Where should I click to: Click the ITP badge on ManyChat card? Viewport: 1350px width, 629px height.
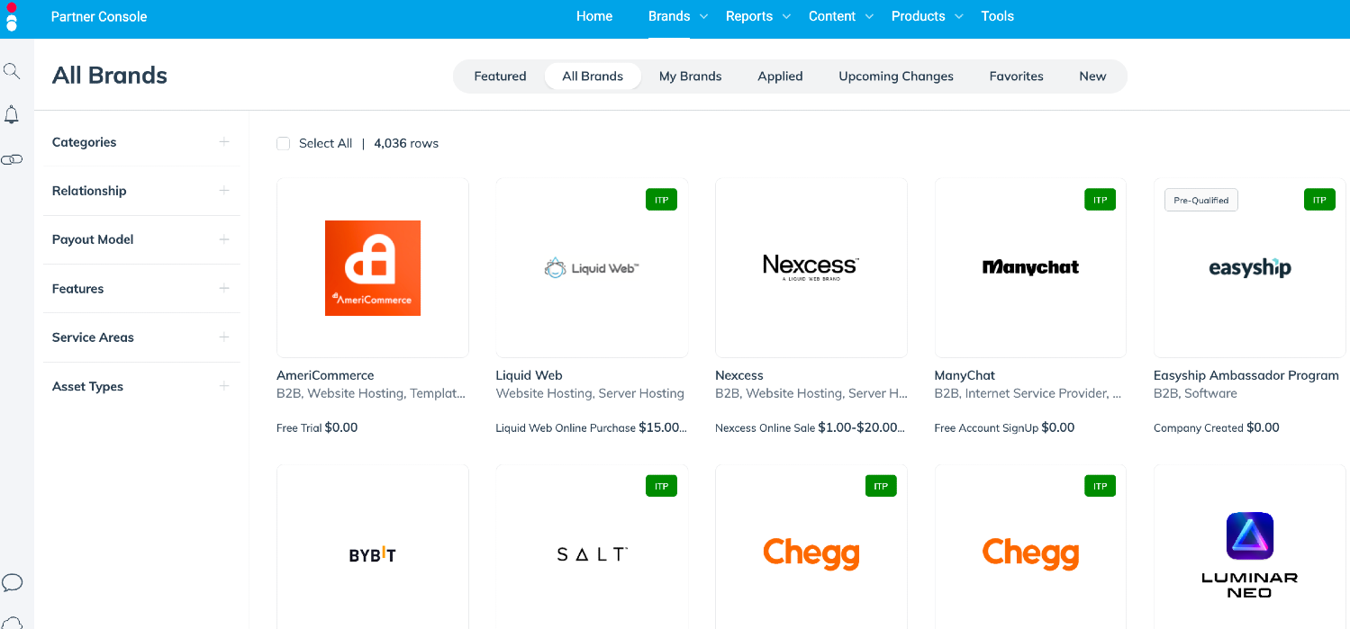pyautogui.click(x=1100, y=200)
